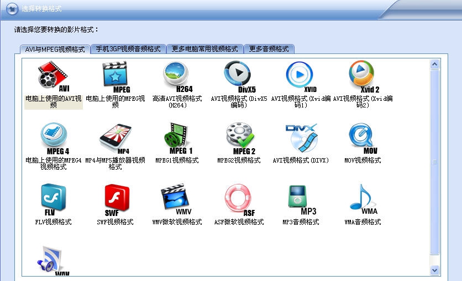Select the WMA music note icon

click(363, 199)
